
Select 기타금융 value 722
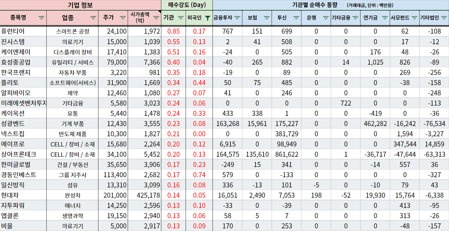tap(346, 103)
